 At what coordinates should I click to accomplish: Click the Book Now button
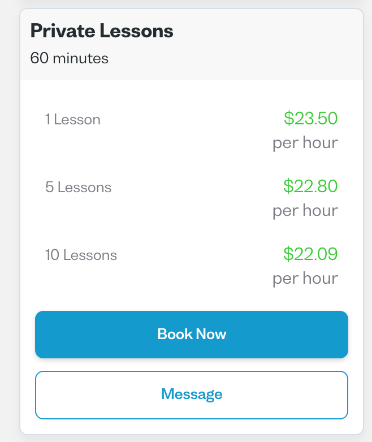tap(192, 334)
